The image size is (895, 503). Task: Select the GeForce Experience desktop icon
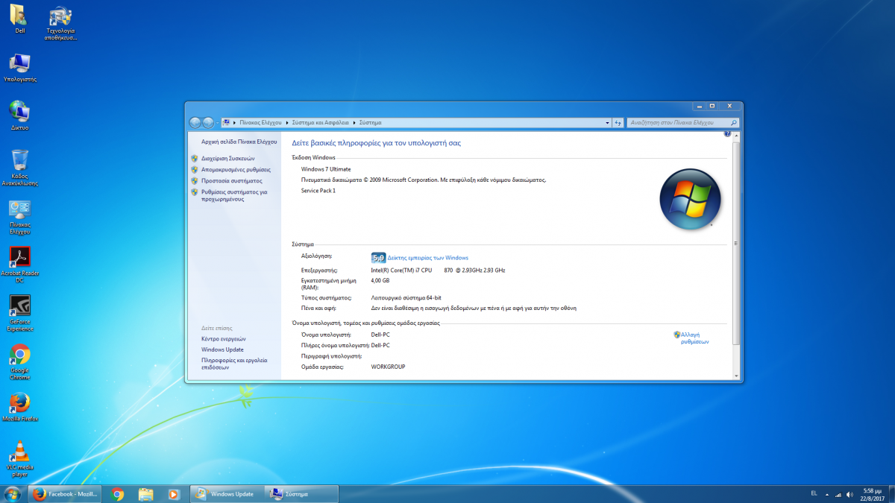click(x=20, y=306)
